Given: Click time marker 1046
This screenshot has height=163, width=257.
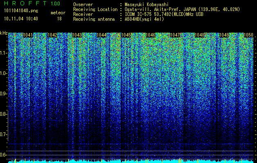Looking at the screenshot, I should click(x=151, y=35).
